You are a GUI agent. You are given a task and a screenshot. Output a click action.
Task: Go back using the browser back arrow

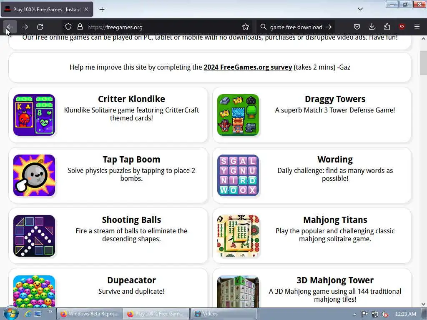pyautogui.click(x=10, y=27)
